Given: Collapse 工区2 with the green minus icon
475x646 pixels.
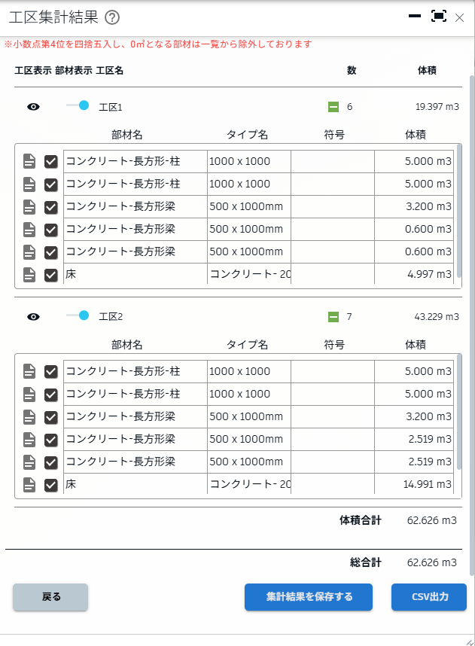Looking at the screenshot, I should tap(333, 317).
